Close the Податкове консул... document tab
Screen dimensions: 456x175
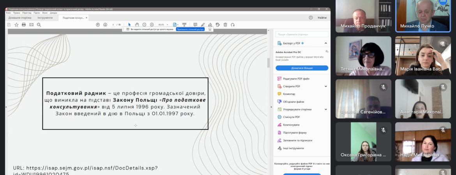(87, 18)
